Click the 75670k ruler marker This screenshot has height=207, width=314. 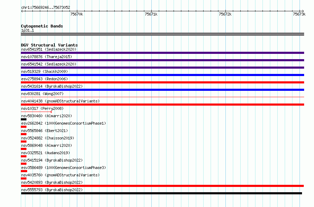pos(77,14)
